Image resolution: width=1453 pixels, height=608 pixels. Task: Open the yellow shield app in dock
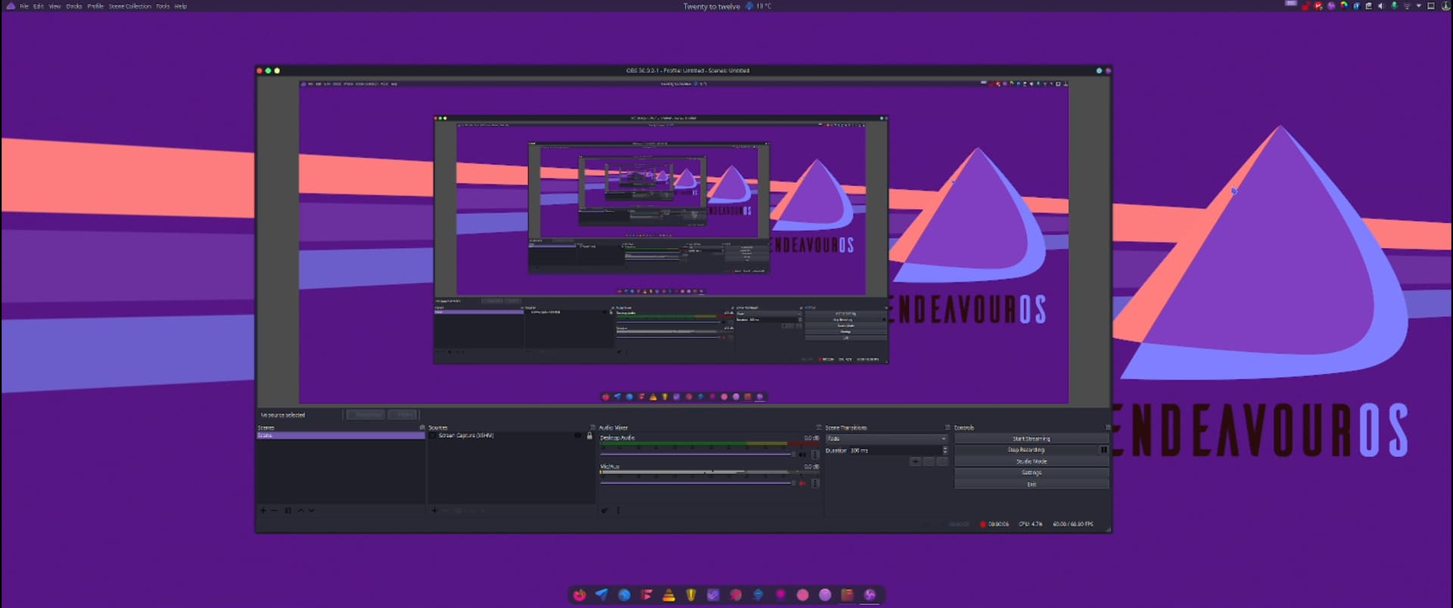pyautogui.click(x=691, y=595)
